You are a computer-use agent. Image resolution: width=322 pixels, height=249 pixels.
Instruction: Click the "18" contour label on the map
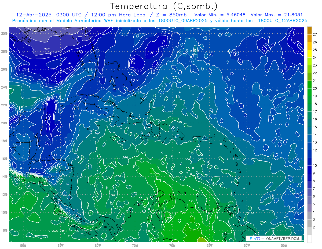[x=204, y=211]
